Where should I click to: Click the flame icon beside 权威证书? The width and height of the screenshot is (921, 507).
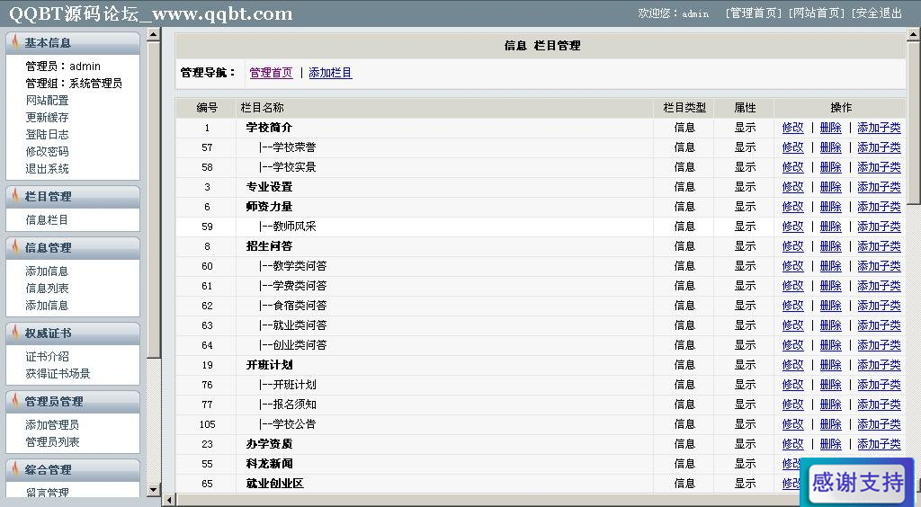14,333
